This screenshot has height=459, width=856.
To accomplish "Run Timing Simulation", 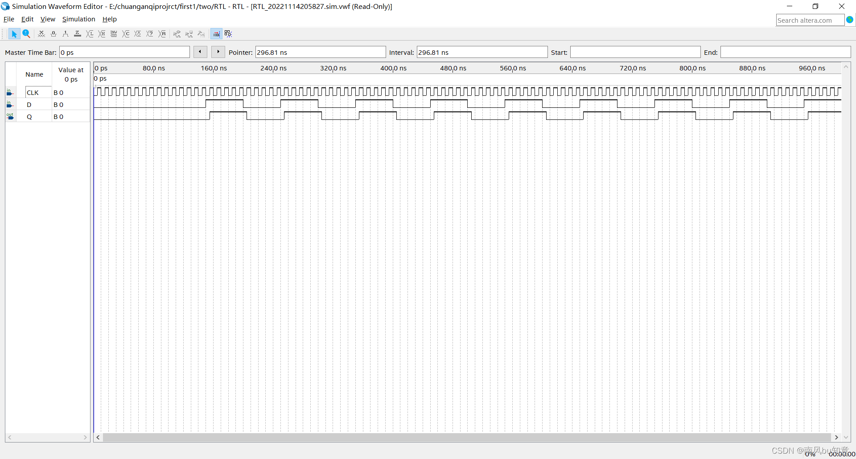I will point(189,34).
